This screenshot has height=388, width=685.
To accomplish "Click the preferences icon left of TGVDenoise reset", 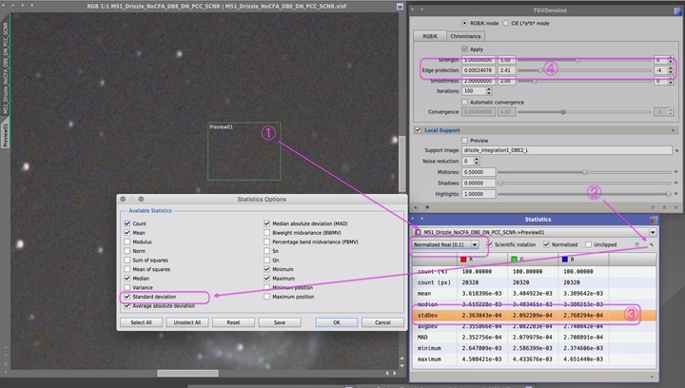I will pos(653,207).
